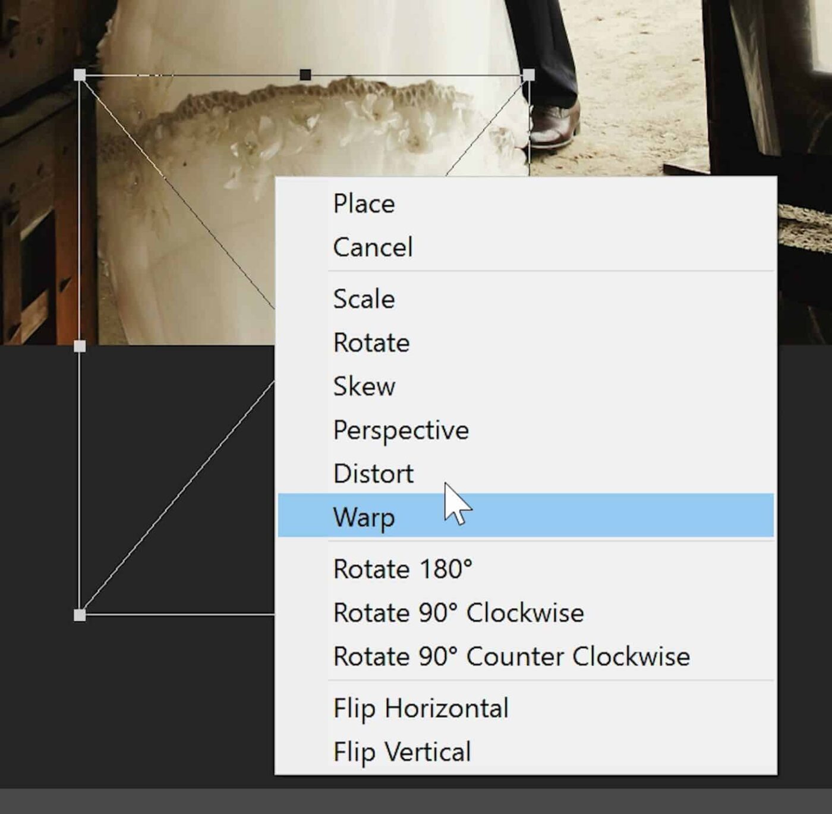Screen dimensions: 832x814
Task: Flip the placed image vertically
Action: pos(402,751)
